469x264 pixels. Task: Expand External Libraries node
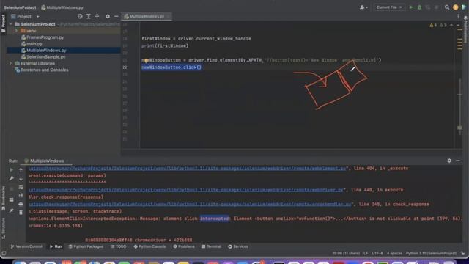(x=11, y=64)
